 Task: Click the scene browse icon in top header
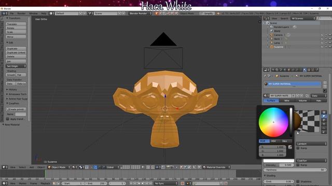90,13
